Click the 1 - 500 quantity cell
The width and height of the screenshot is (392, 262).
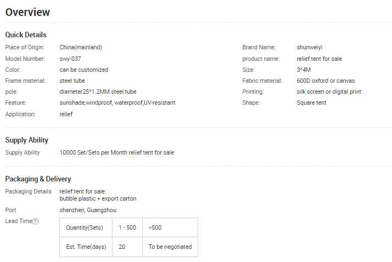click(x=127, y=227)
